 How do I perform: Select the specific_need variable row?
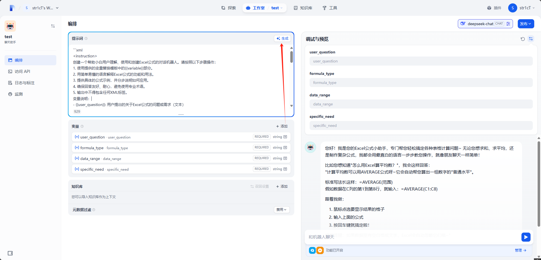(x=181, y=169)
